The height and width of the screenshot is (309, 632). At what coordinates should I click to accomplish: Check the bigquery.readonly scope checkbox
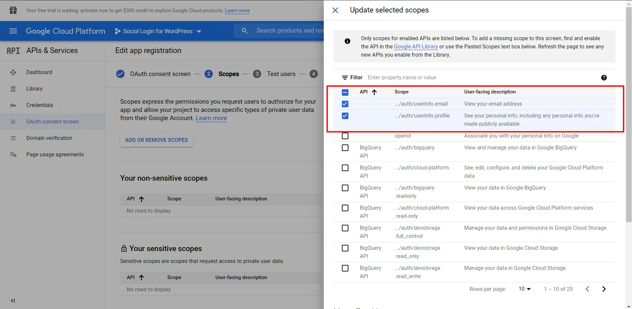pyautogui.click(x=345, y=188)
